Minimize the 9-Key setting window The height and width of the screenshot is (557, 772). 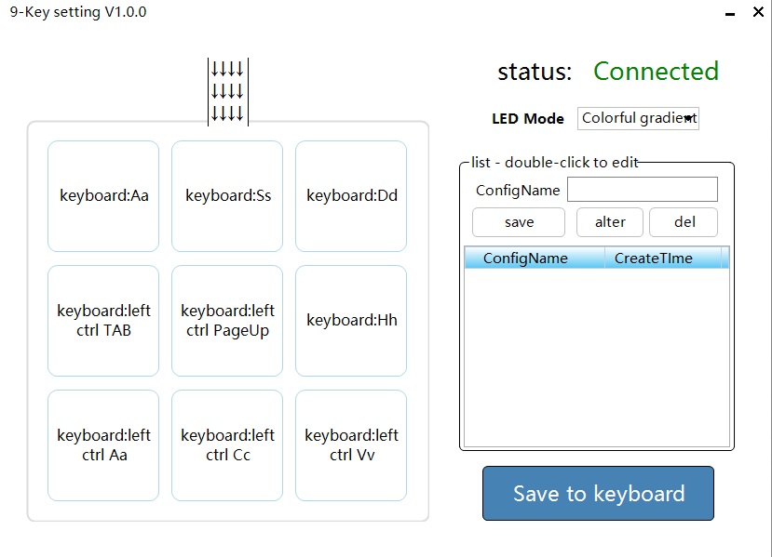(x=728, y=13)
